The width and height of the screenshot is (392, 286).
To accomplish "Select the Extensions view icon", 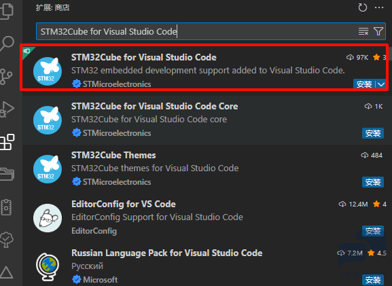I will (x=7, y=142).
